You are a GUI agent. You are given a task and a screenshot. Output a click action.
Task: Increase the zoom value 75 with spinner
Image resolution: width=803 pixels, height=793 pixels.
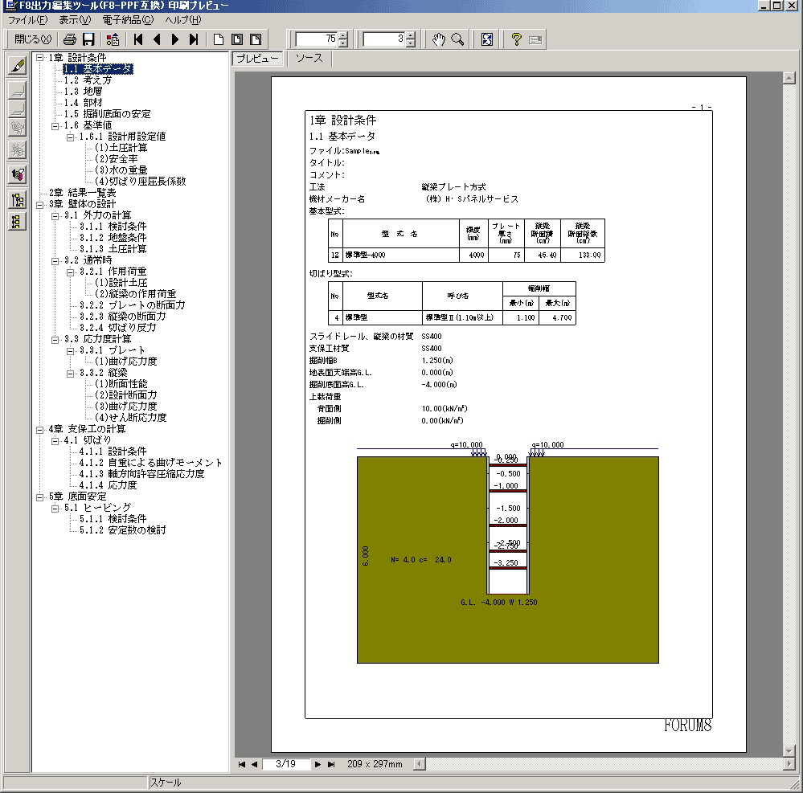(x=343, y=36)
